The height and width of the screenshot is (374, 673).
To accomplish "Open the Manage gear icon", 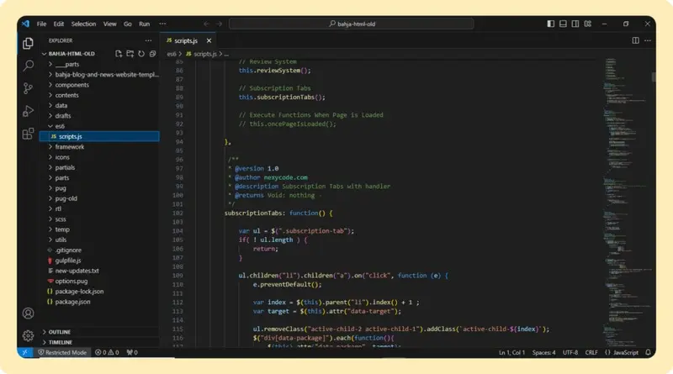I will pos(28,335).
